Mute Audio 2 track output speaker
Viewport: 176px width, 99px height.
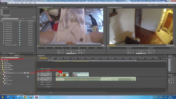[41, 82]
